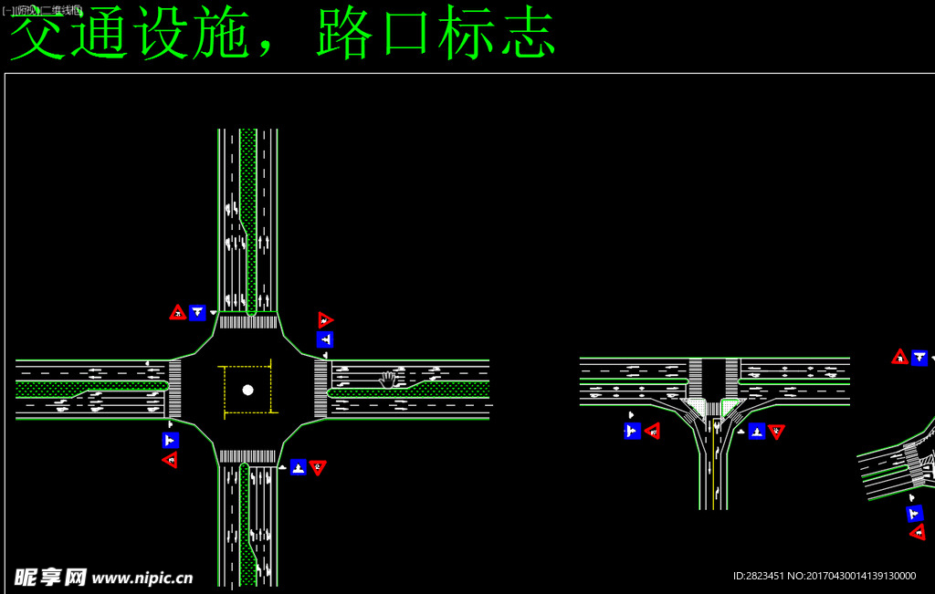Select yellow centerline on T-junction stem road

713,464
